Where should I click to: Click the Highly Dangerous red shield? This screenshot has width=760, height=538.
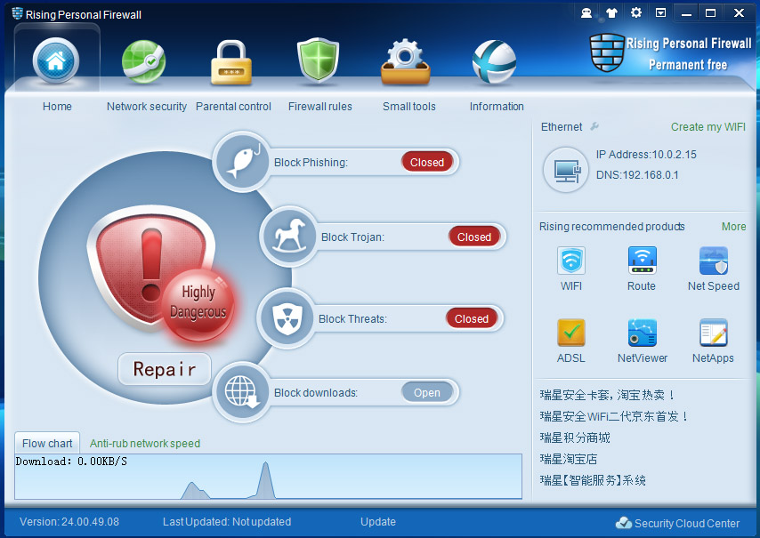pyautogui.click(x=151, y=267)
